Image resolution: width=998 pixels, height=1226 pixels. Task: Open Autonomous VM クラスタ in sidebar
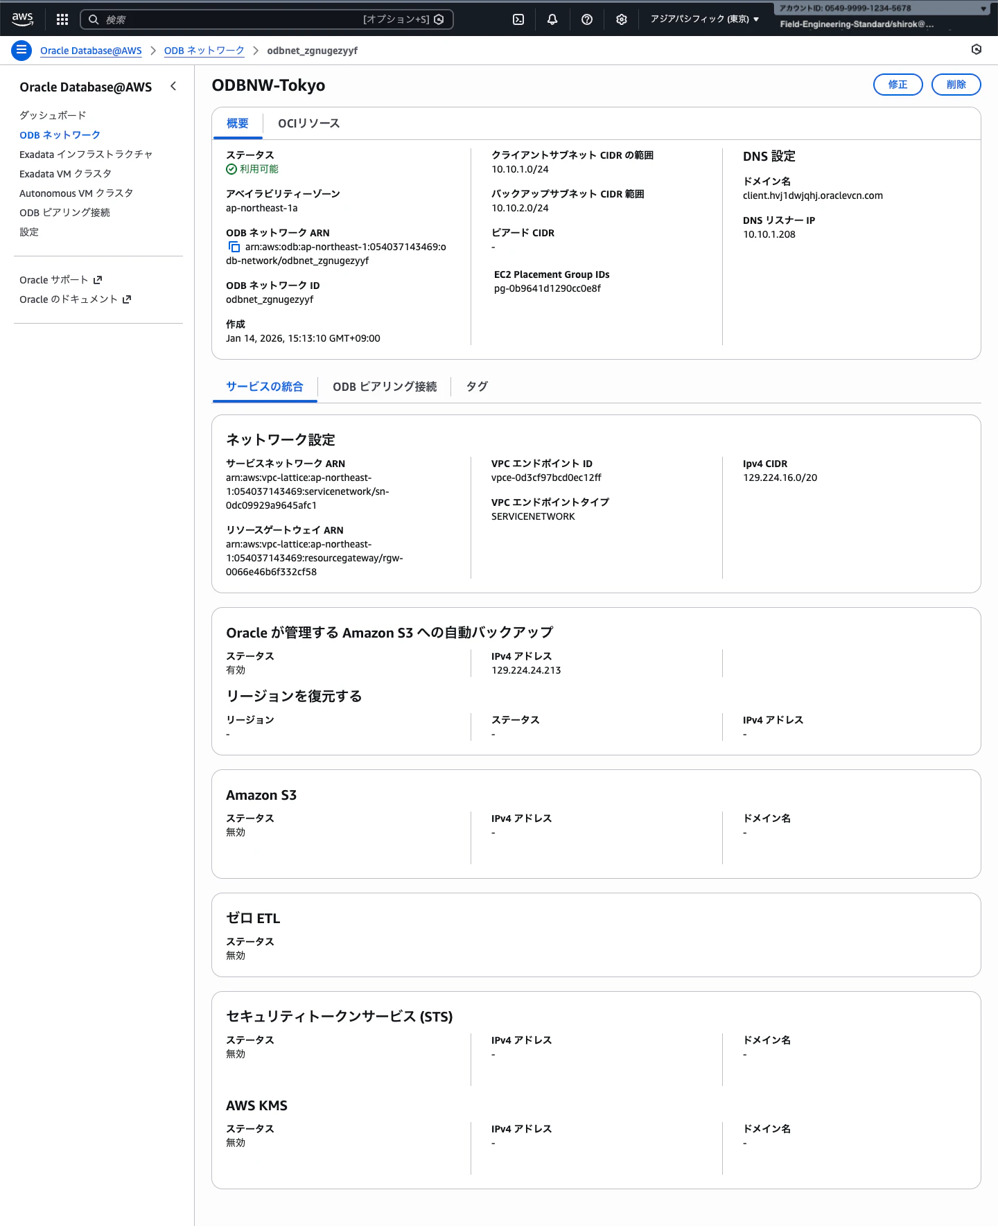(76, 193)
